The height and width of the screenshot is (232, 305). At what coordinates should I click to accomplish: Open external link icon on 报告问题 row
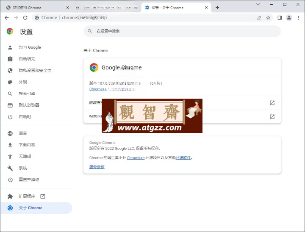[272, 117]
